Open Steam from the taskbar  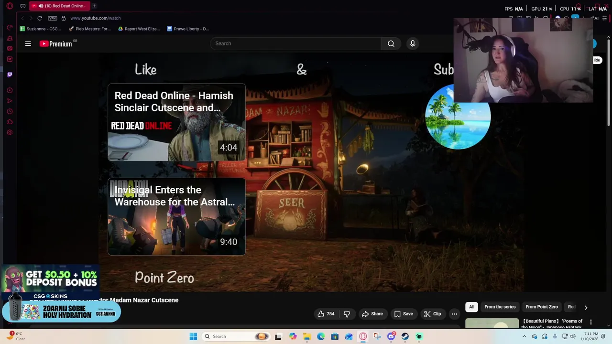pos(405,336)
